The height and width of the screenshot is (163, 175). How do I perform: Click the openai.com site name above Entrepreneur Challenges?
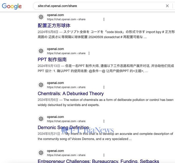pyautogui.click(x=55, y=151)
